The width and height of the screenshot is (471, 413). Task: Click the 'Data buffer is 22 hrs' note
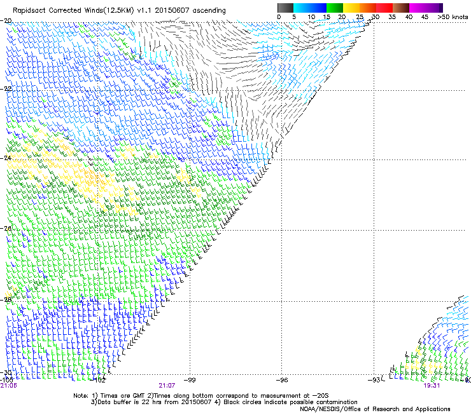pos(224,402)
